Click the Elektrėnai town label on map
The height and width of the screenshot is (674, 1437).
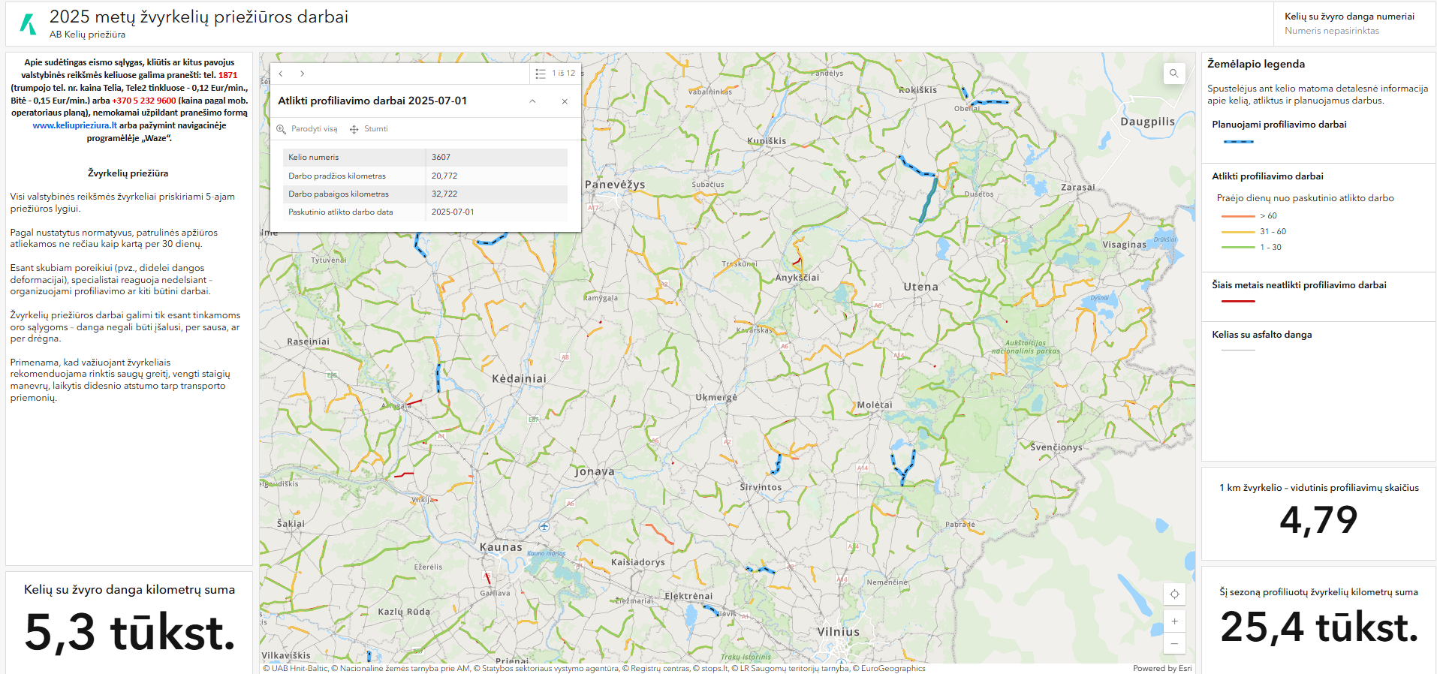click(x=688, y=596)
